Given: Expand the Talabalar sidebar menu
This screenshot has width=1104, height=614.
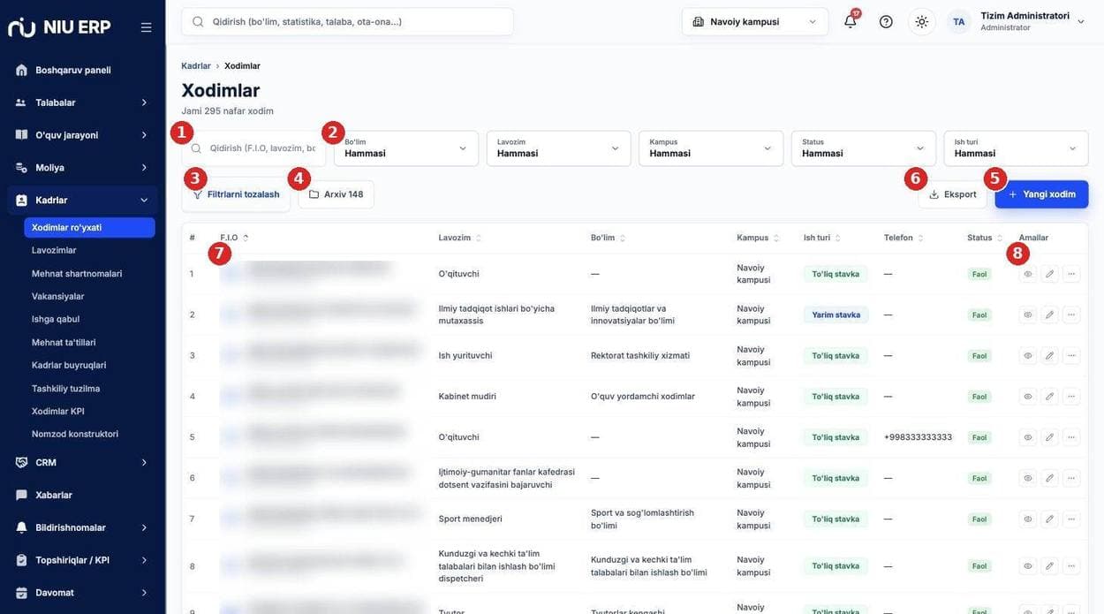Looking at the screenshot, I should click(x=82, y=102).
